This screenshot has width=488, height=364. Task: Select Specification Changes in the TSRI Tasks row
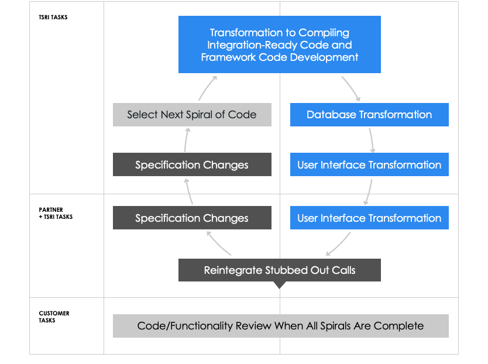pos(192,164)
